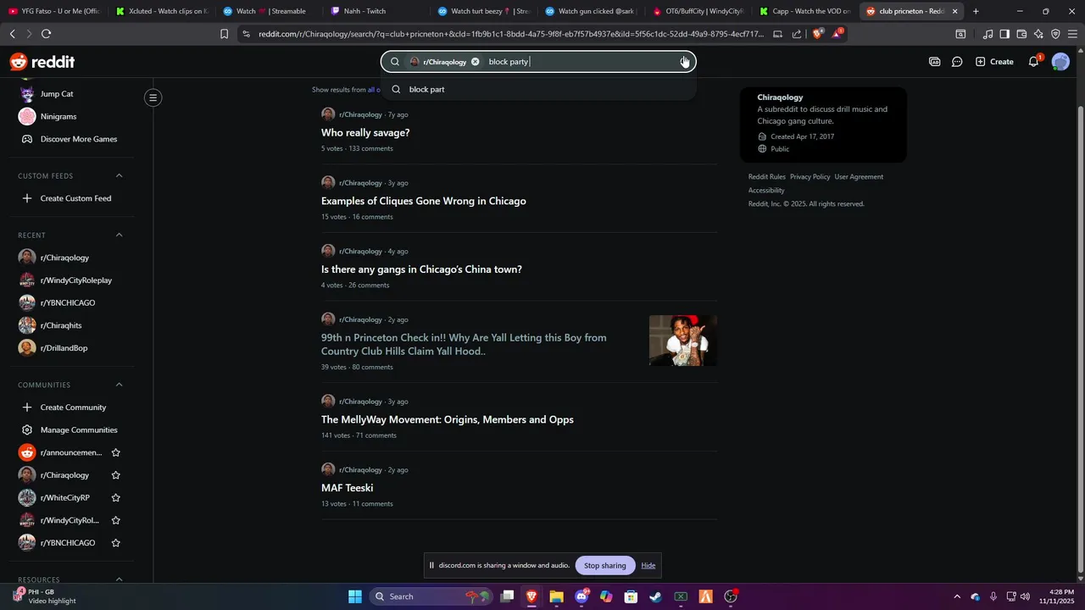Open the User Agreement link
This screenshot has height=610, width=1085.
tap(859, 177)
